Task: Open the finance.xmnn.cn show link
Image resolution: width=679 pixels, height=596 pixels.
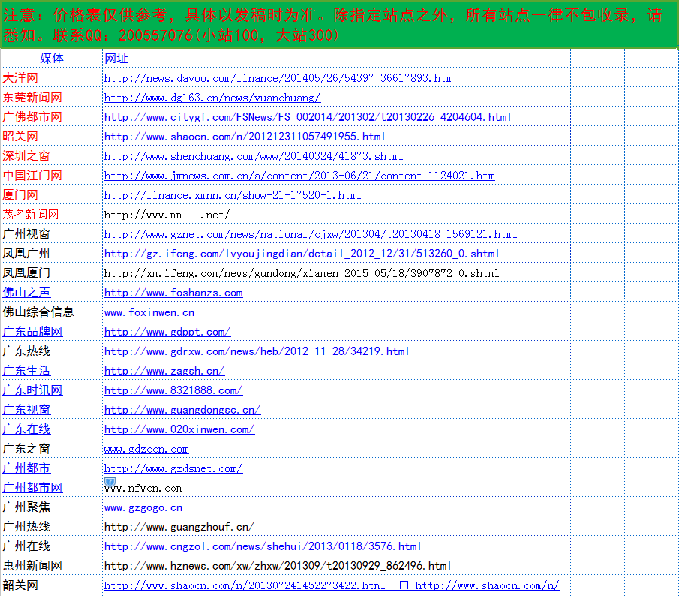Action: click(233, 195)
